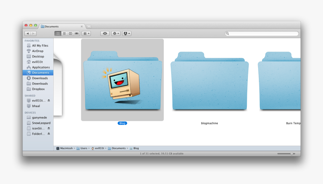The image size is (323, 184).
Task: Open Desktop in sidebar
Action: 38,56
